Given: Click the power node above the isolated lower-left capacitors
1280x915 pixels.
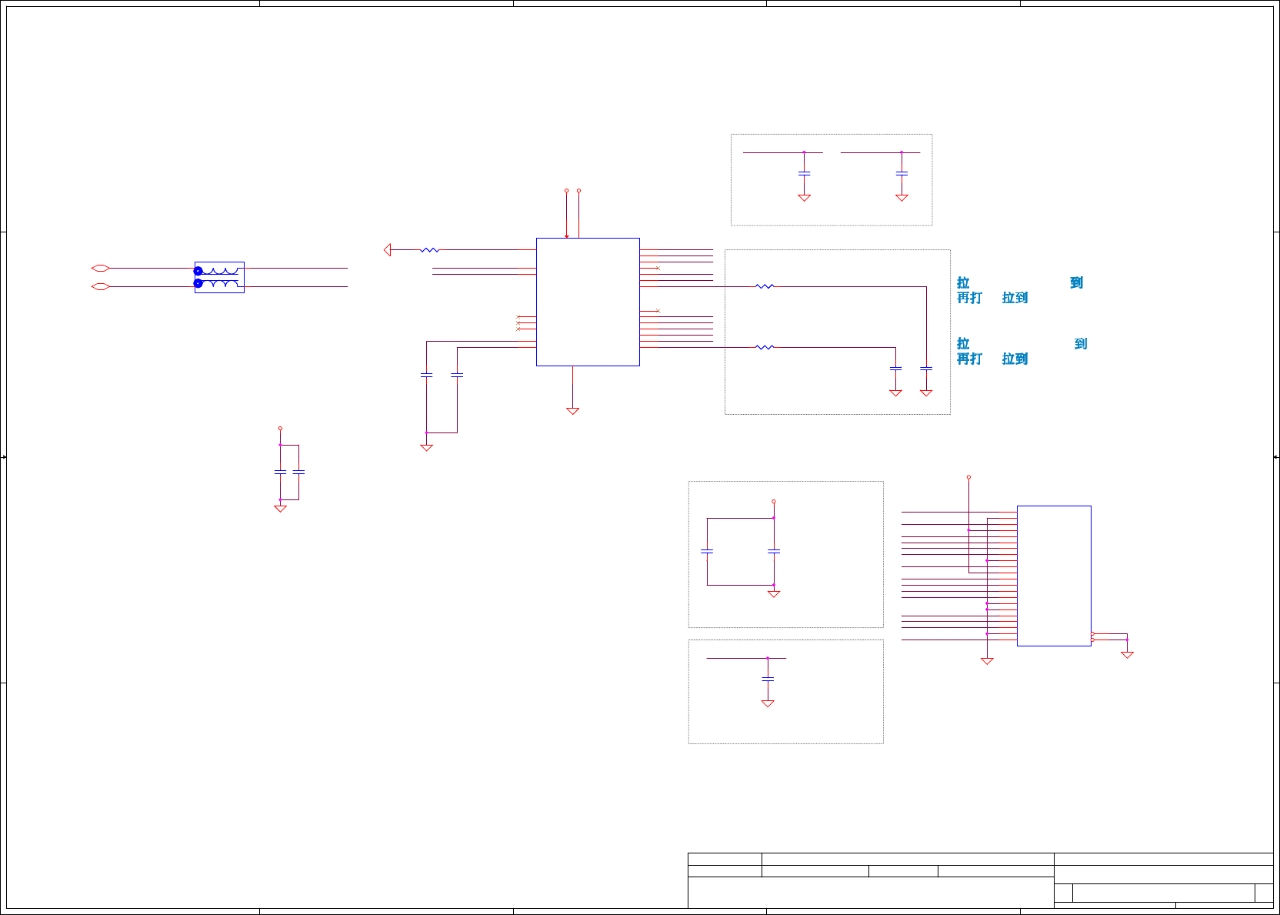Looking at the screenshot, I should [x=280, y=429].
